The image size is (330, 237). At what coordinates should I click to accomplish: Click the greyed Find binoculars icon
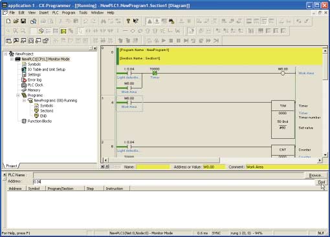[104, 21]
